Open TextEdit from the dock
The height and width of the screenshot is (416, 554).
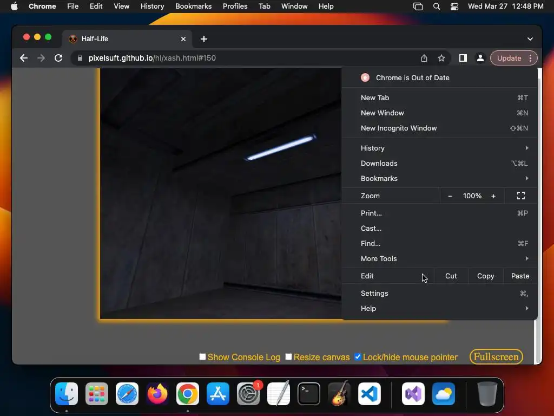279,394
